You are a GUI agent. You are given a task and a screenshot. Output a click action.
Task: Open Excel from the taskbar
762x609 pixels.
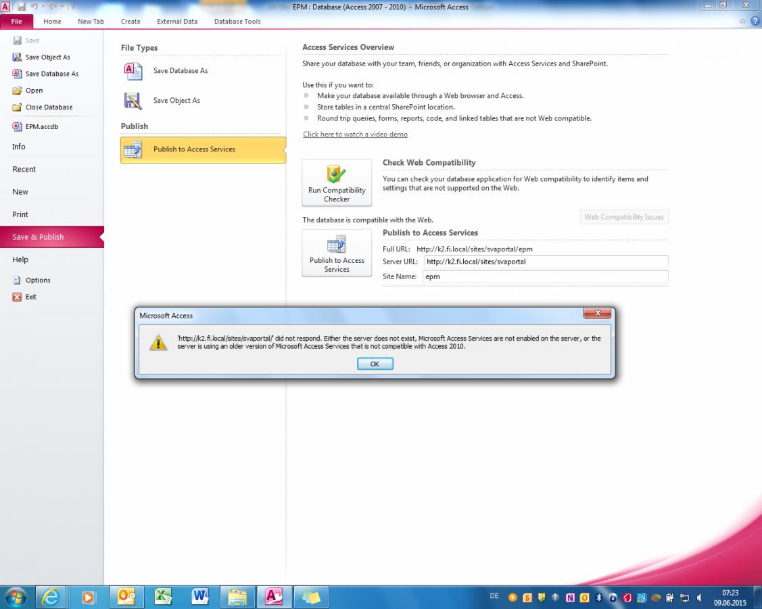pyautogui.click(x=163, y=597)
